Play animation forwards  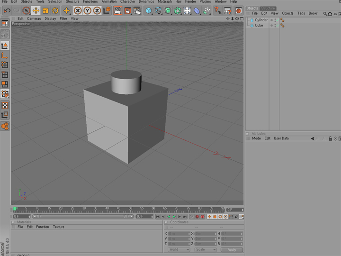[x=174, y=217]
